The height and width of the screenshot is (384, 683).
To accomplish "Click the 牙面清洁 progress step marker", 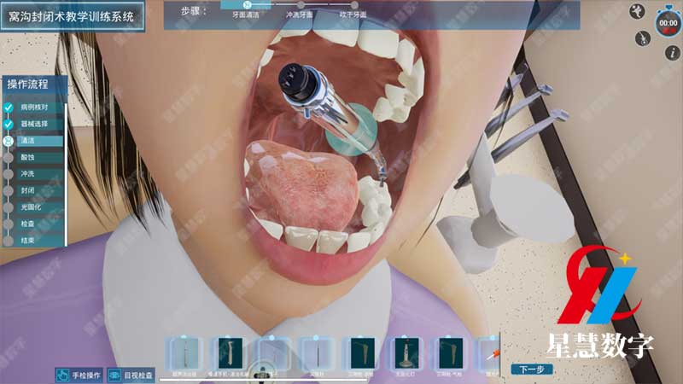I will [248, 5].
